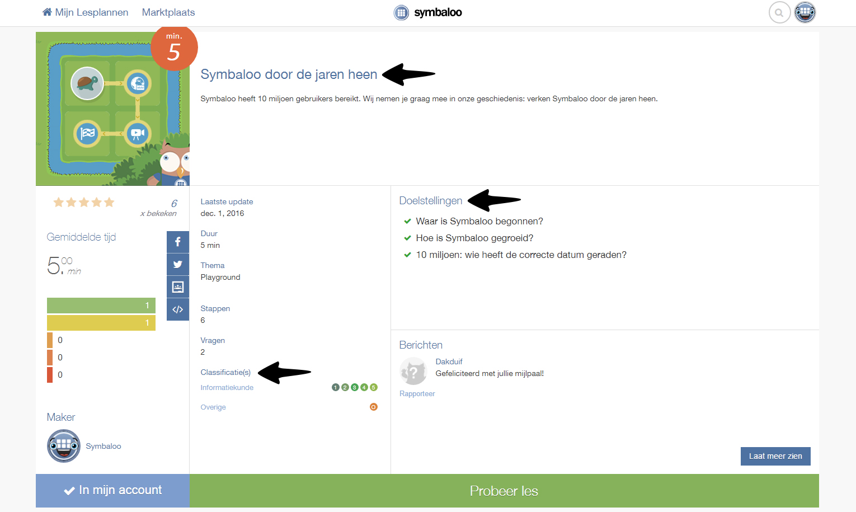Open the embed code icon
Screen dimensions: 856x512
tap(178, 309)
